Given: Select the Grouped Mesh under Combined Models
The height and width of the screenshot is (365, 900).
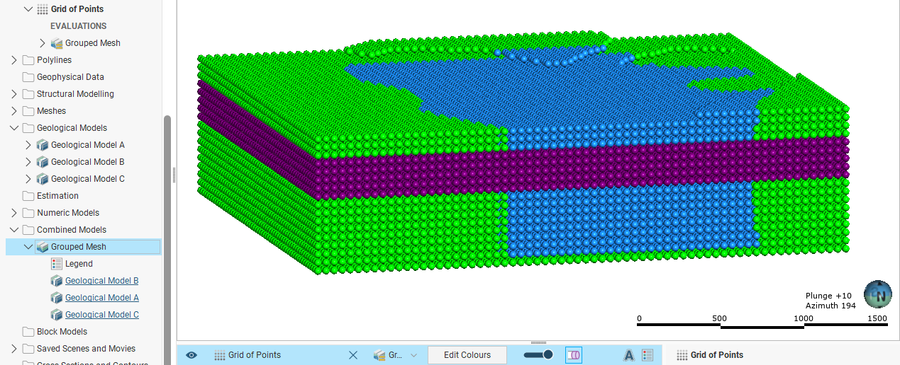Looking at the screenshot, I should [78, 247].
